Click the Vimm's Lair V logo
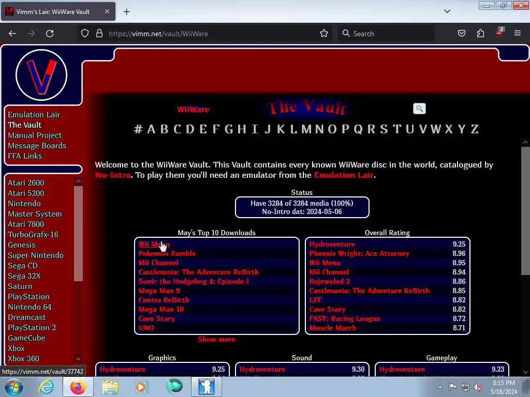Screen dimensions: 530x397 [41, 75]
